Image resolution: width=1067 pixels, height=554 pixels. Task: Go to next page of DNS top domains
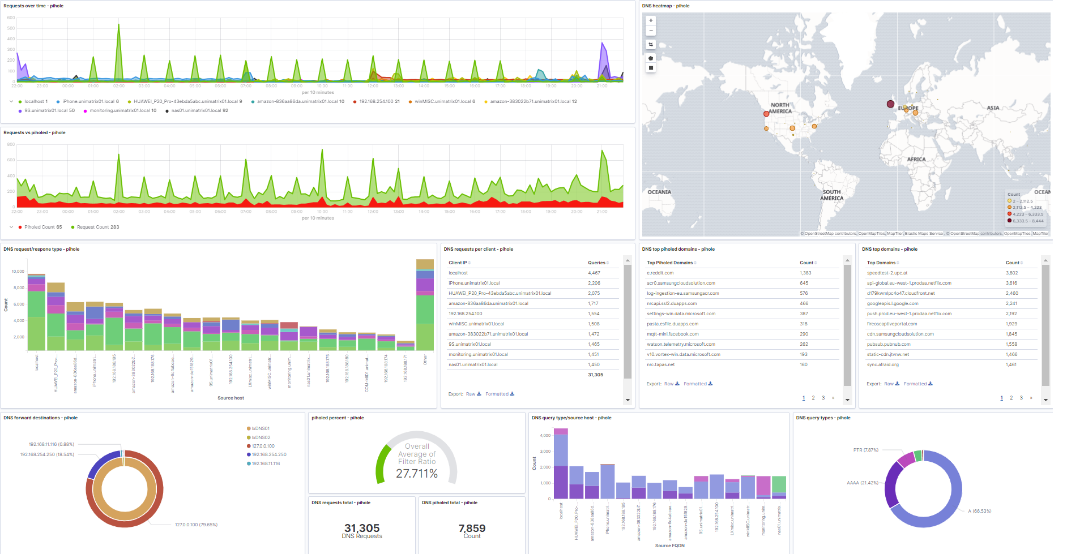[x=1031, y=398]
